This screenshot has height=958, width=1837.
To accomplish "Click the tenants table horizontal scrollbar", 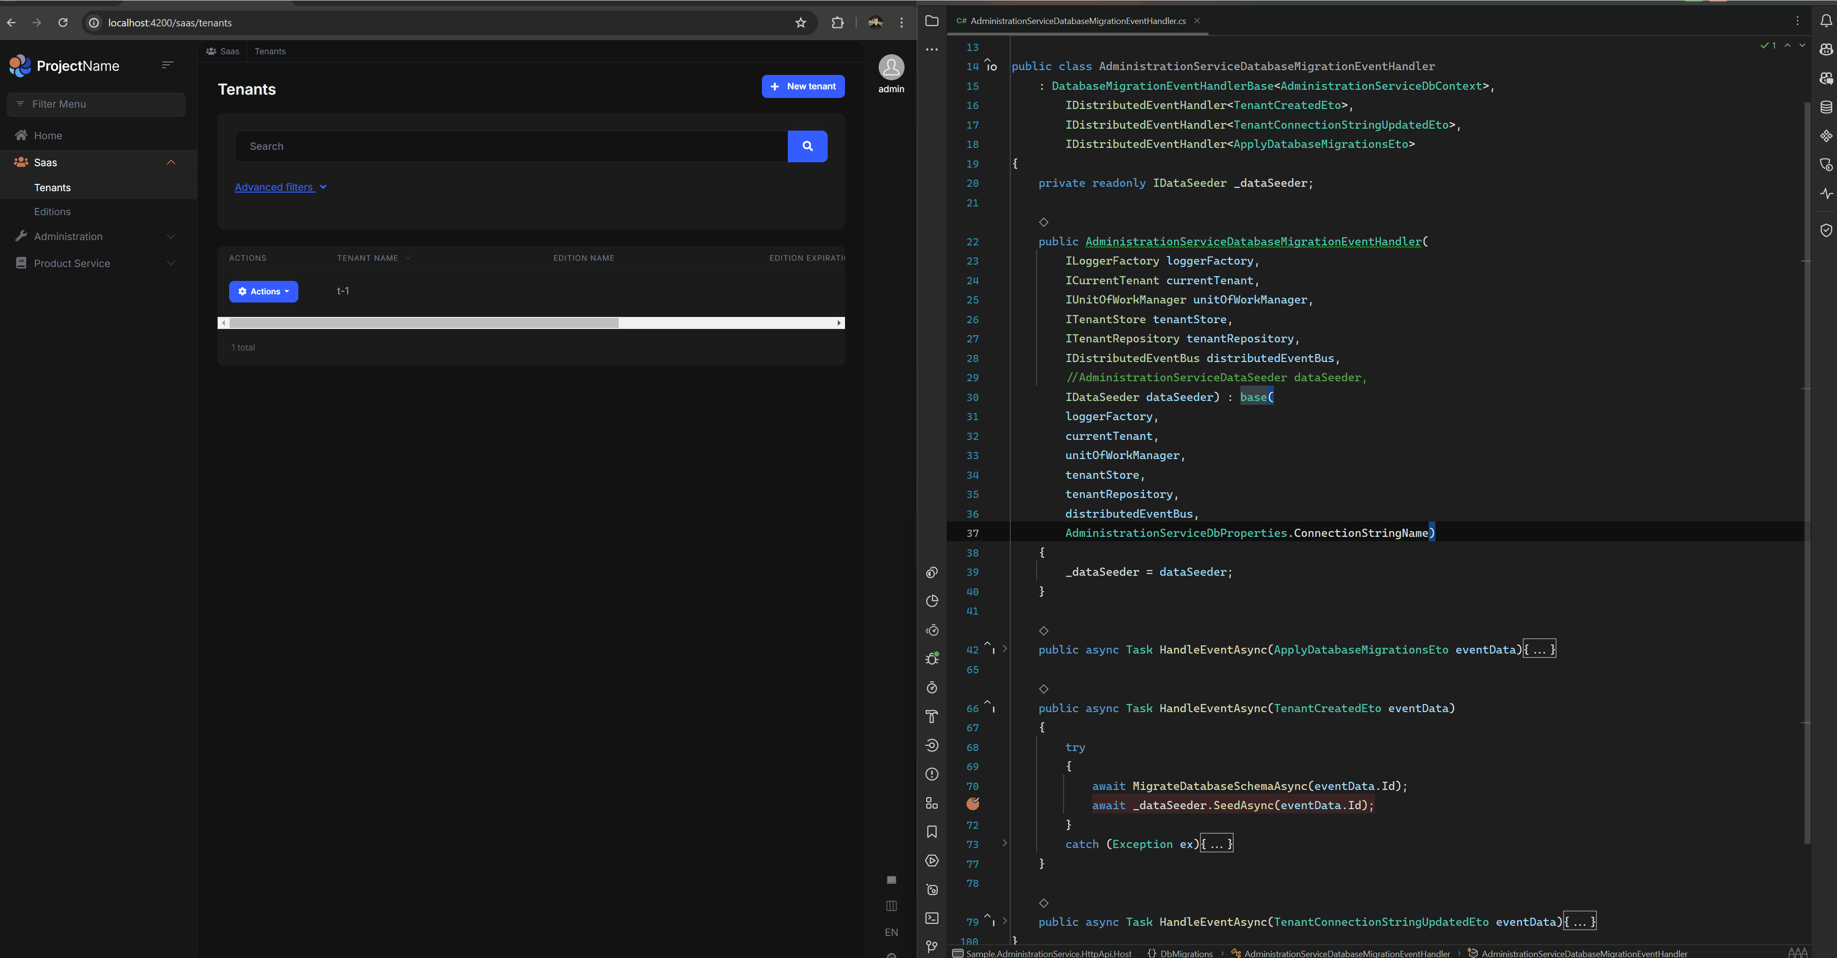I will (x=424, y=323).
